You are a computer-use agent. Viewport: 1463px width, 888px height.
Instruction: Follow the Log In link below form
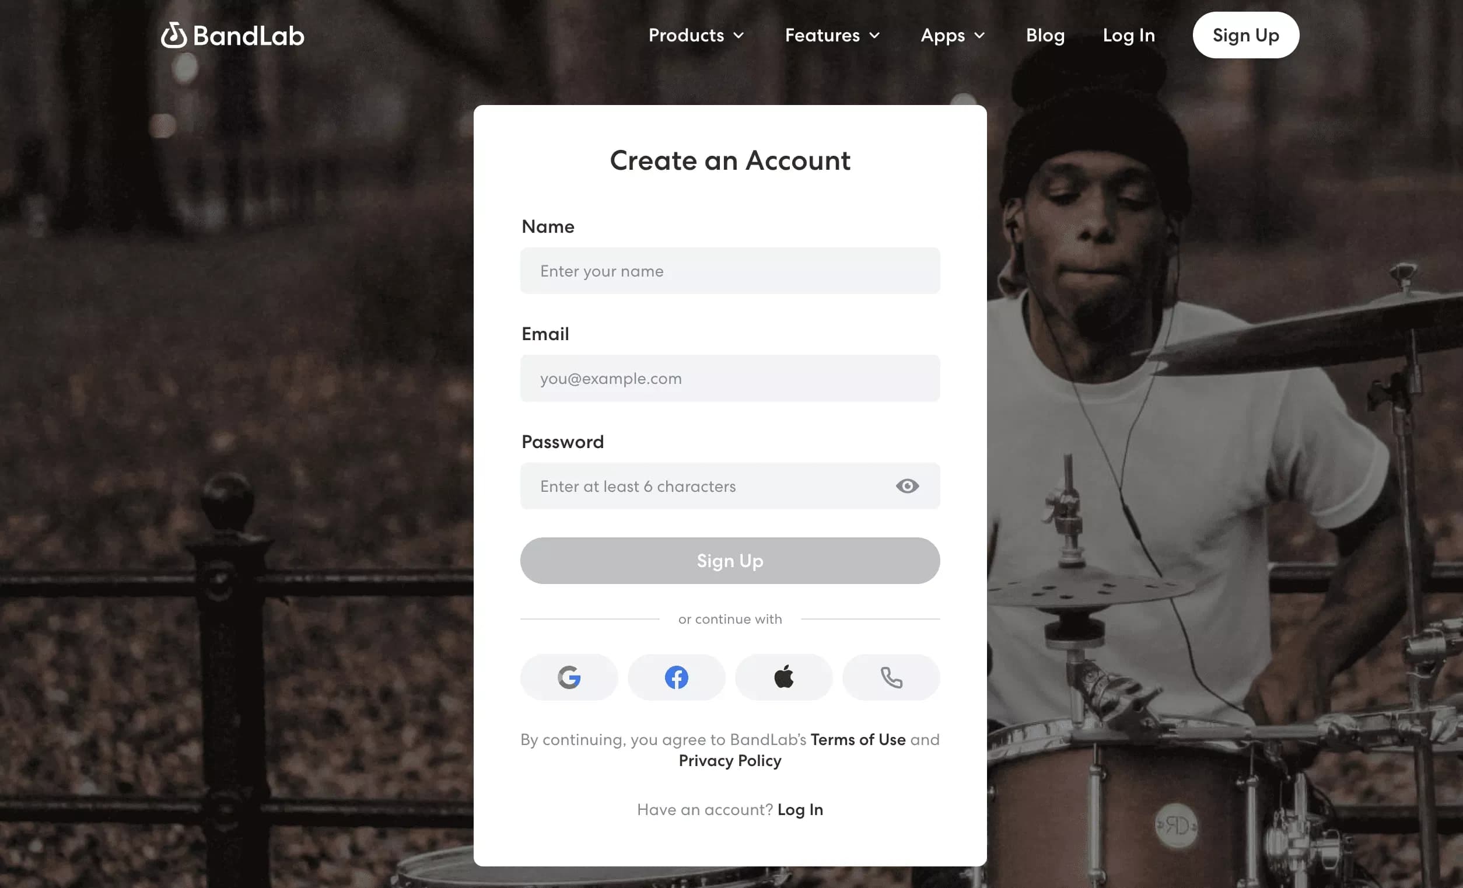(800, 810)
